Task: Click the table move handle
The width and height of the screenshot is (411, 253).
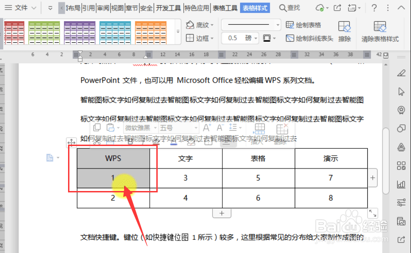Action: (x=72, y=142)
